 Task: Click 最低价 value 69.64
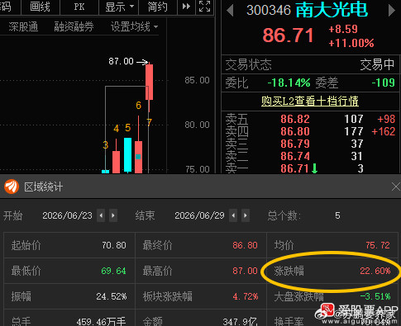(113, 271)
